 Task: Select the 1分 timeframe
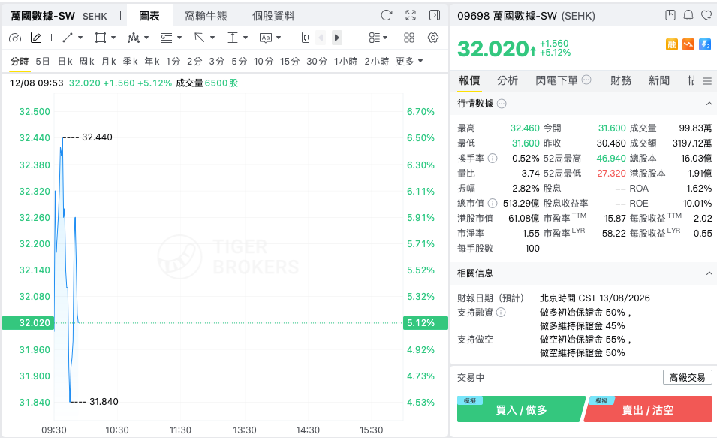pos(173,62)
